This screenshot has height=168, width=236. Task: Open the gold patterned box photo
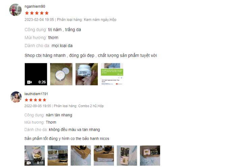[127, 155]
